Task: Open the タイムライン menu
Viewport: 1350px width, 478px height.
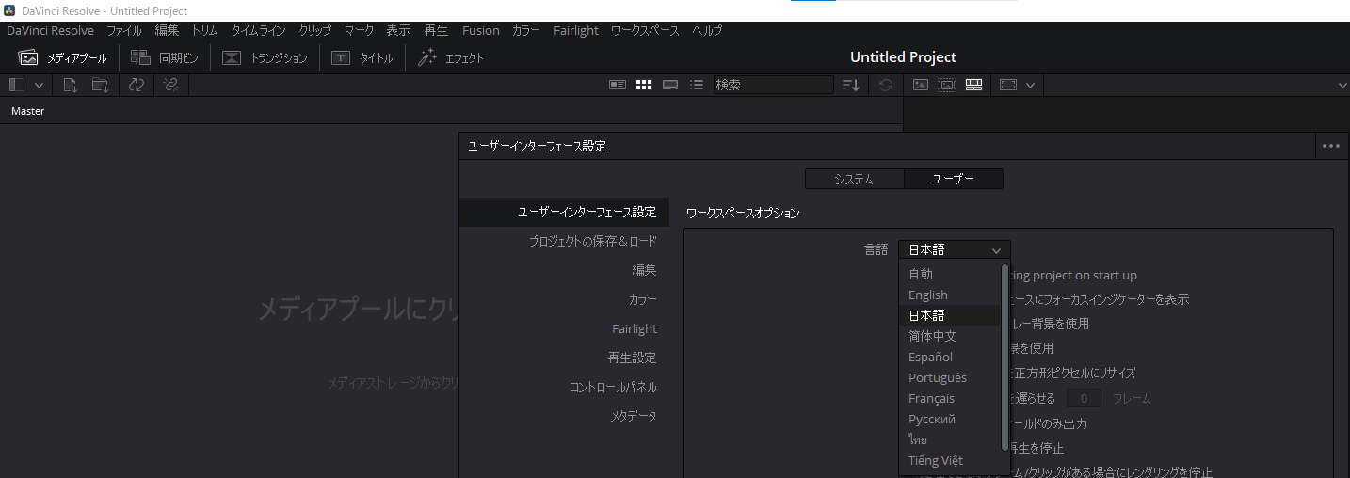Action: (258, 30)
